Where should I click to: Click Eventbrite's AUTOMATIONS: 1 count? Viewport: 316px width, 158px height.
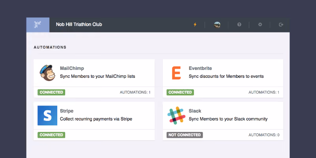[264, 92]
